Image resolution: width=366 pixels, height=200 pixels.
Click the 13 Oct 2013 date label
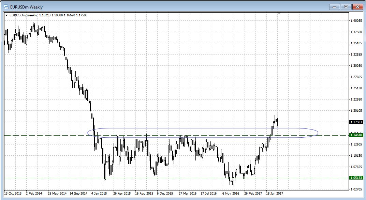13,193
